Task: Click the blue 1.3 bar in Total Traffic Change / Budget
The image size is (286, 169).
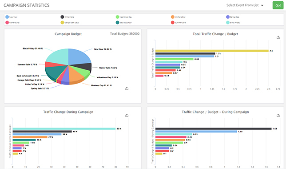Action: pyautogui.click(x=185, y=56)
